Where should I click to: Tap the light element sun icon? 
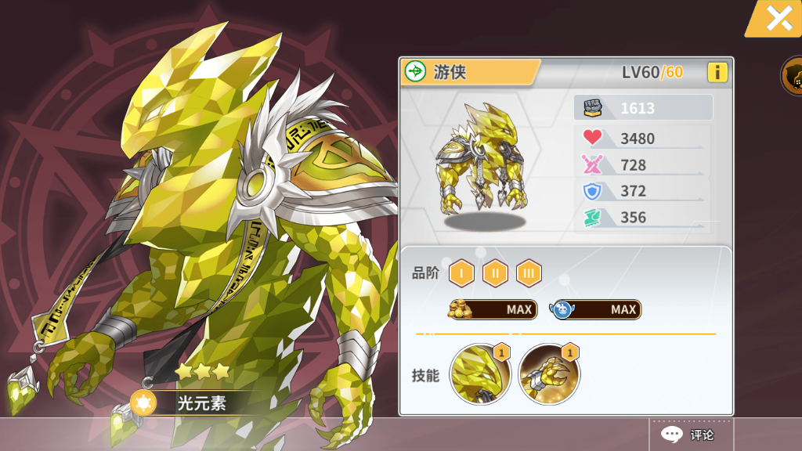[x=143, y=403]
